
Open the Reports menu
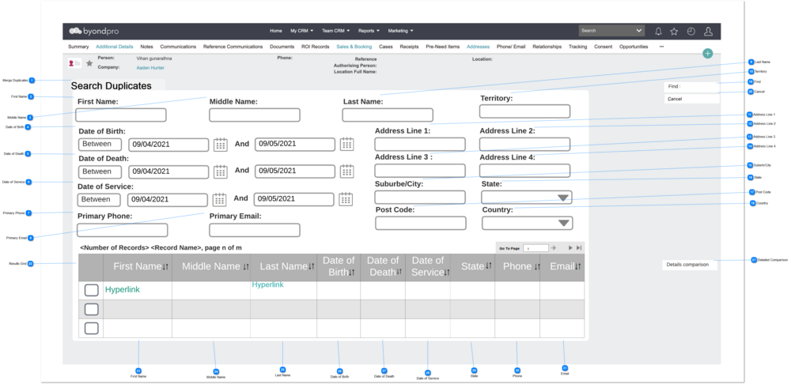coord(369,31)
